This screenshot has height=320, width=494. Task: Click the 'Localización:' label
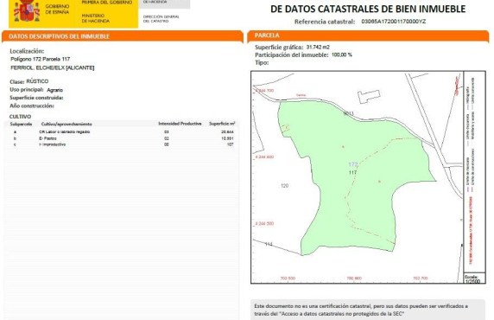click(27, 51)
